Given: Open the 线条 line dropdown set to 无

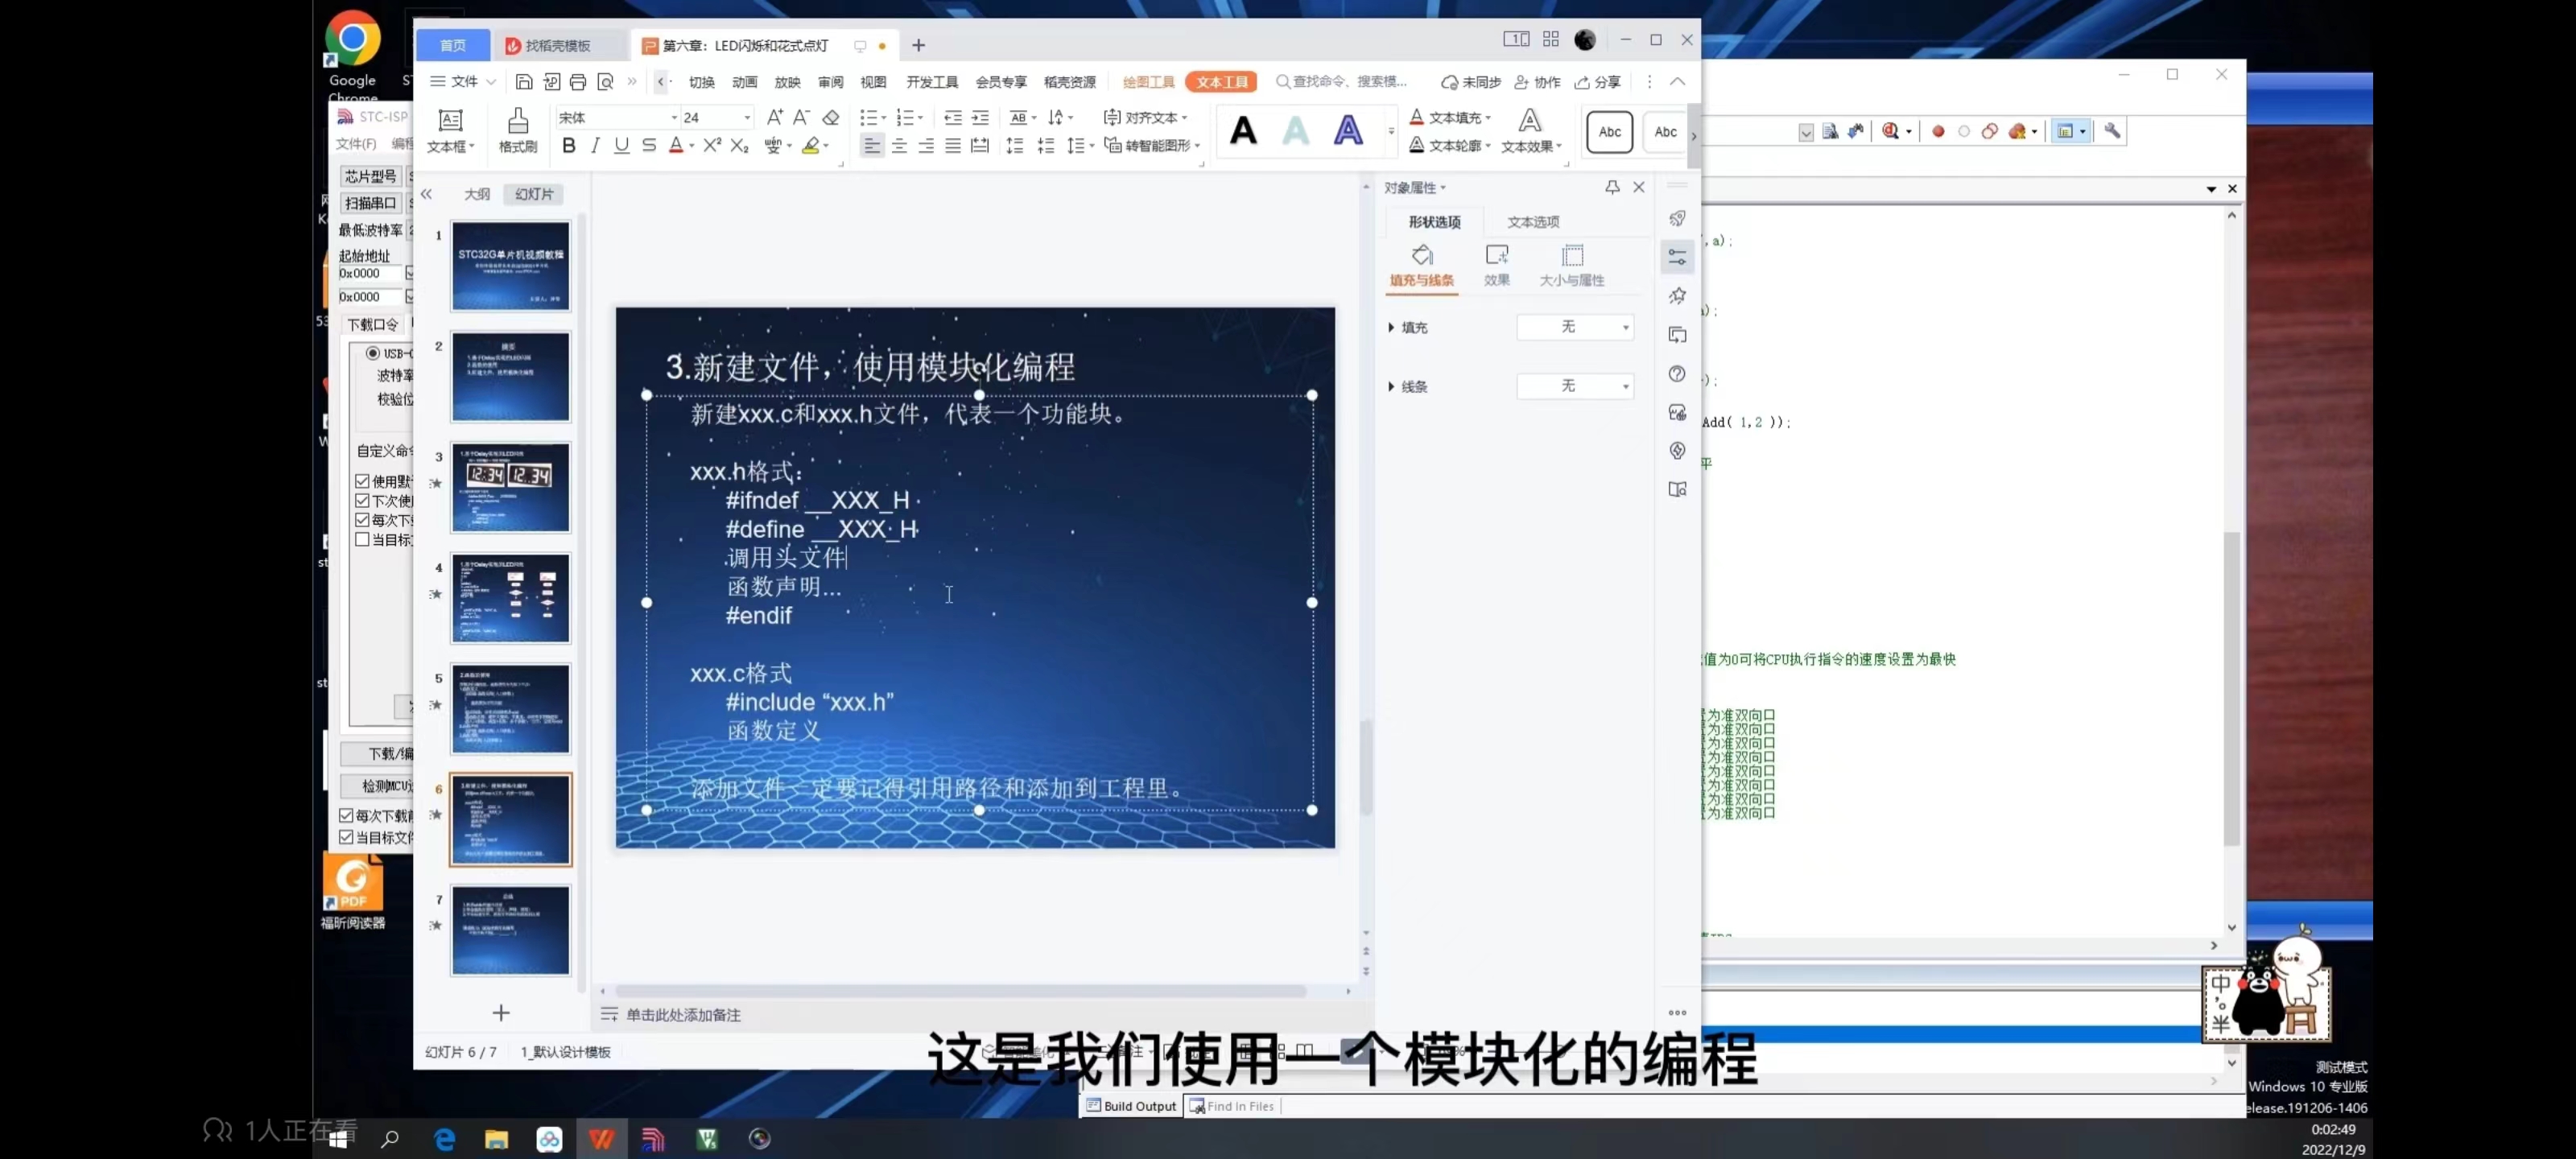Looking at the screenshot, I should click(x=1575, y=386).
